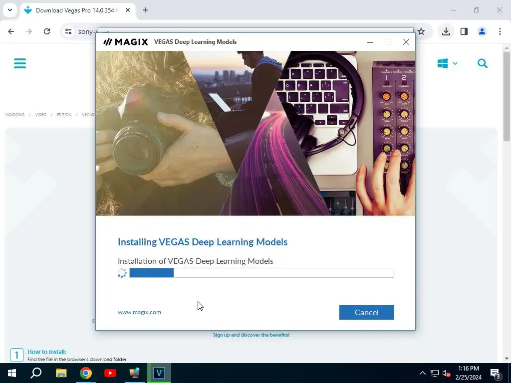Viewport: 511px width, 383px height.
Task: Open taskbar search
Action: coord(36,373)
